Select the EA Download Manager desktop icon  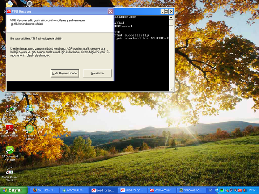10,153
